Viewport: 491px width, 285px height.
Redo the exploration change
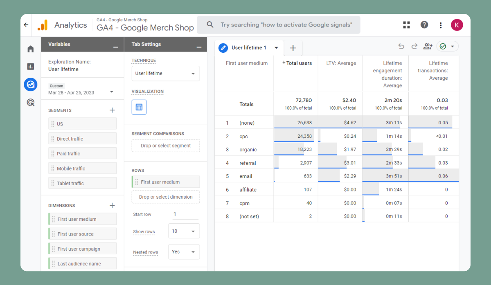pos(414,46)
